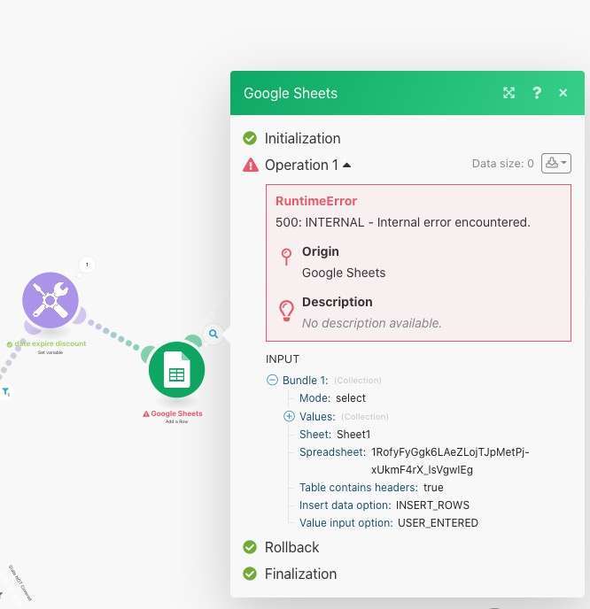Image resolution: width=590 pixels, height=609 pixels.
Task: Click the magnifier bubble above Google Sheets
Action: 213,334
